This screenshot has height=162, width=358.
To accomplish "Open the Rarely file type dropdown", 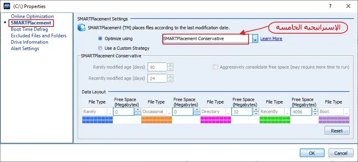I will 110,112.
